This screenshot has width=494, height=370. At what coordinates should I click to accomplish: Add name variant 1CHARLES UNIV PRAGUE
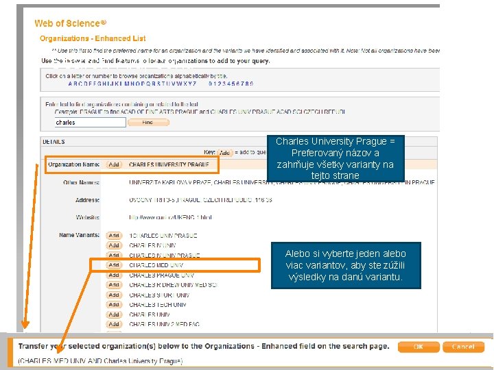(x=114, y=235)
